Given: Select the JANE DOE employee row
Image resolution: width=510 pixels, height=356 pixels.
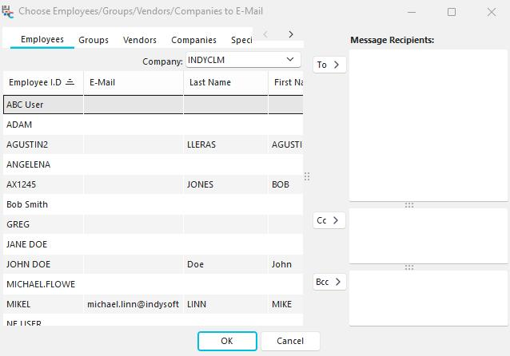Looking at the screenshot, I should (x=153, y=244).
